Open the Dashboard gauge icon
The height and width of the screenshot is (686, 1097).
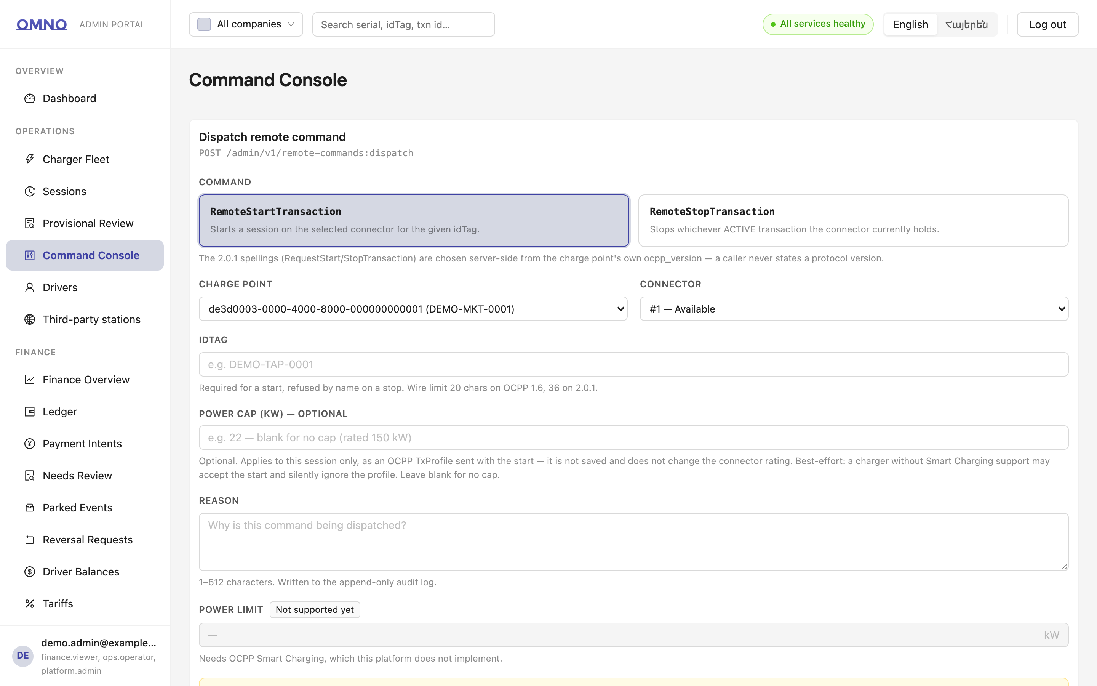[x=29, y=98]
